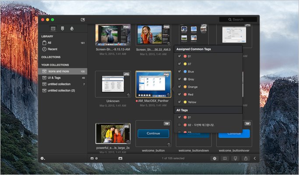299x175 pixels.
Task: Toggle the sidebar using the titlebar icon
Action: click(83, 20)
